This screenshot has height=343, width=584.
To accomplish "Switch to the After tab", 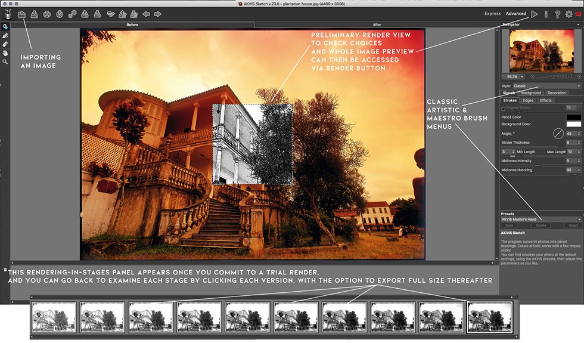I will point(377,24).
